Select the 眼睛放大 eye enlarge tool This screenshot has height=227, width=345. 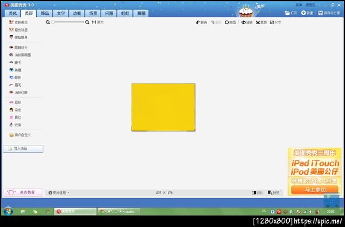(x=18, y=48)
